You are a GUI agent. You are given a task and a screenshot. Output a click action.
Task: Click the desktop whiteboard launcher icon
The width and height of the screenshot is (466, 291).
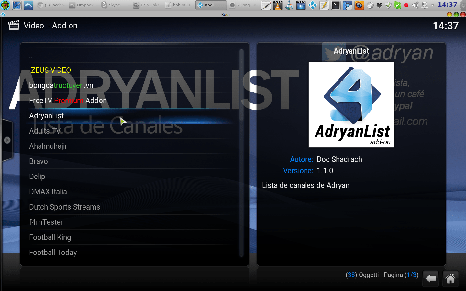click(17, 5)
